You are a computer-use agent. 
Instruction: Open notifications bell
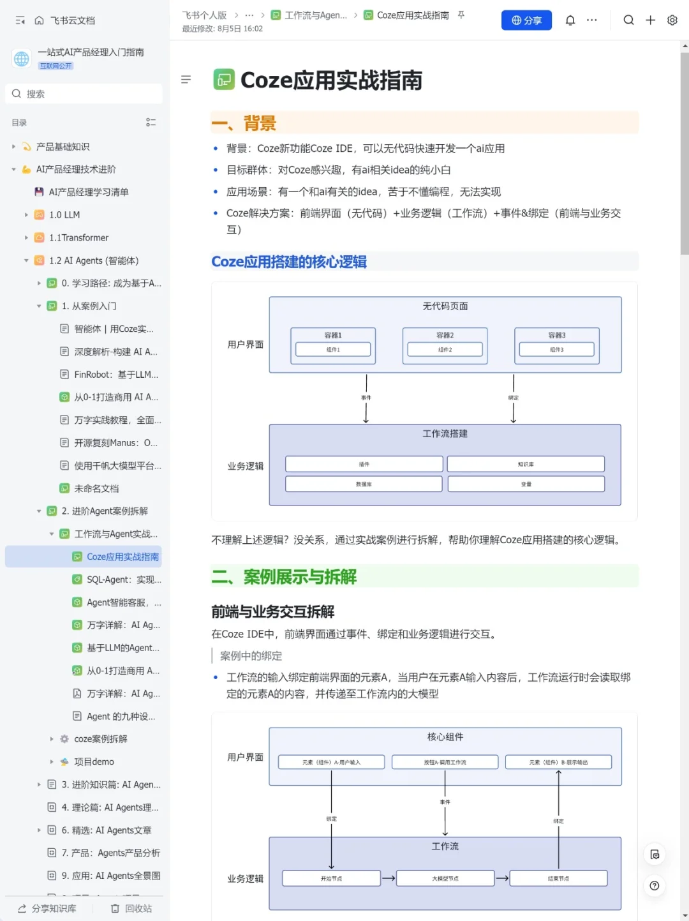point(570,20)
